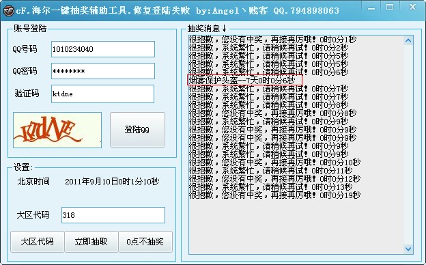Minimize the window

pos(371,8)
